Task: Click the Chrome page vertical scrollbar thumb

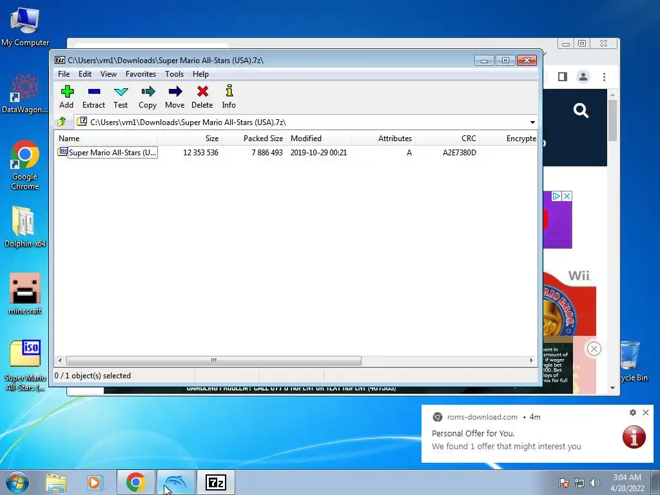Action: (612, 121)
